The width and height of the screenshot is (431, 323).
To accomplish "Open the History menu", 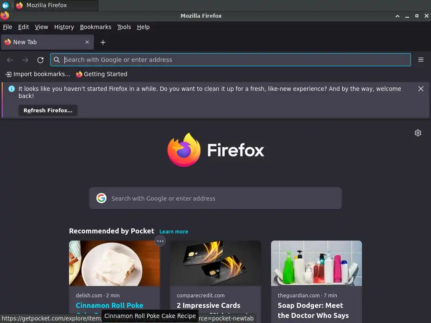I will click(x=64, y=27).
